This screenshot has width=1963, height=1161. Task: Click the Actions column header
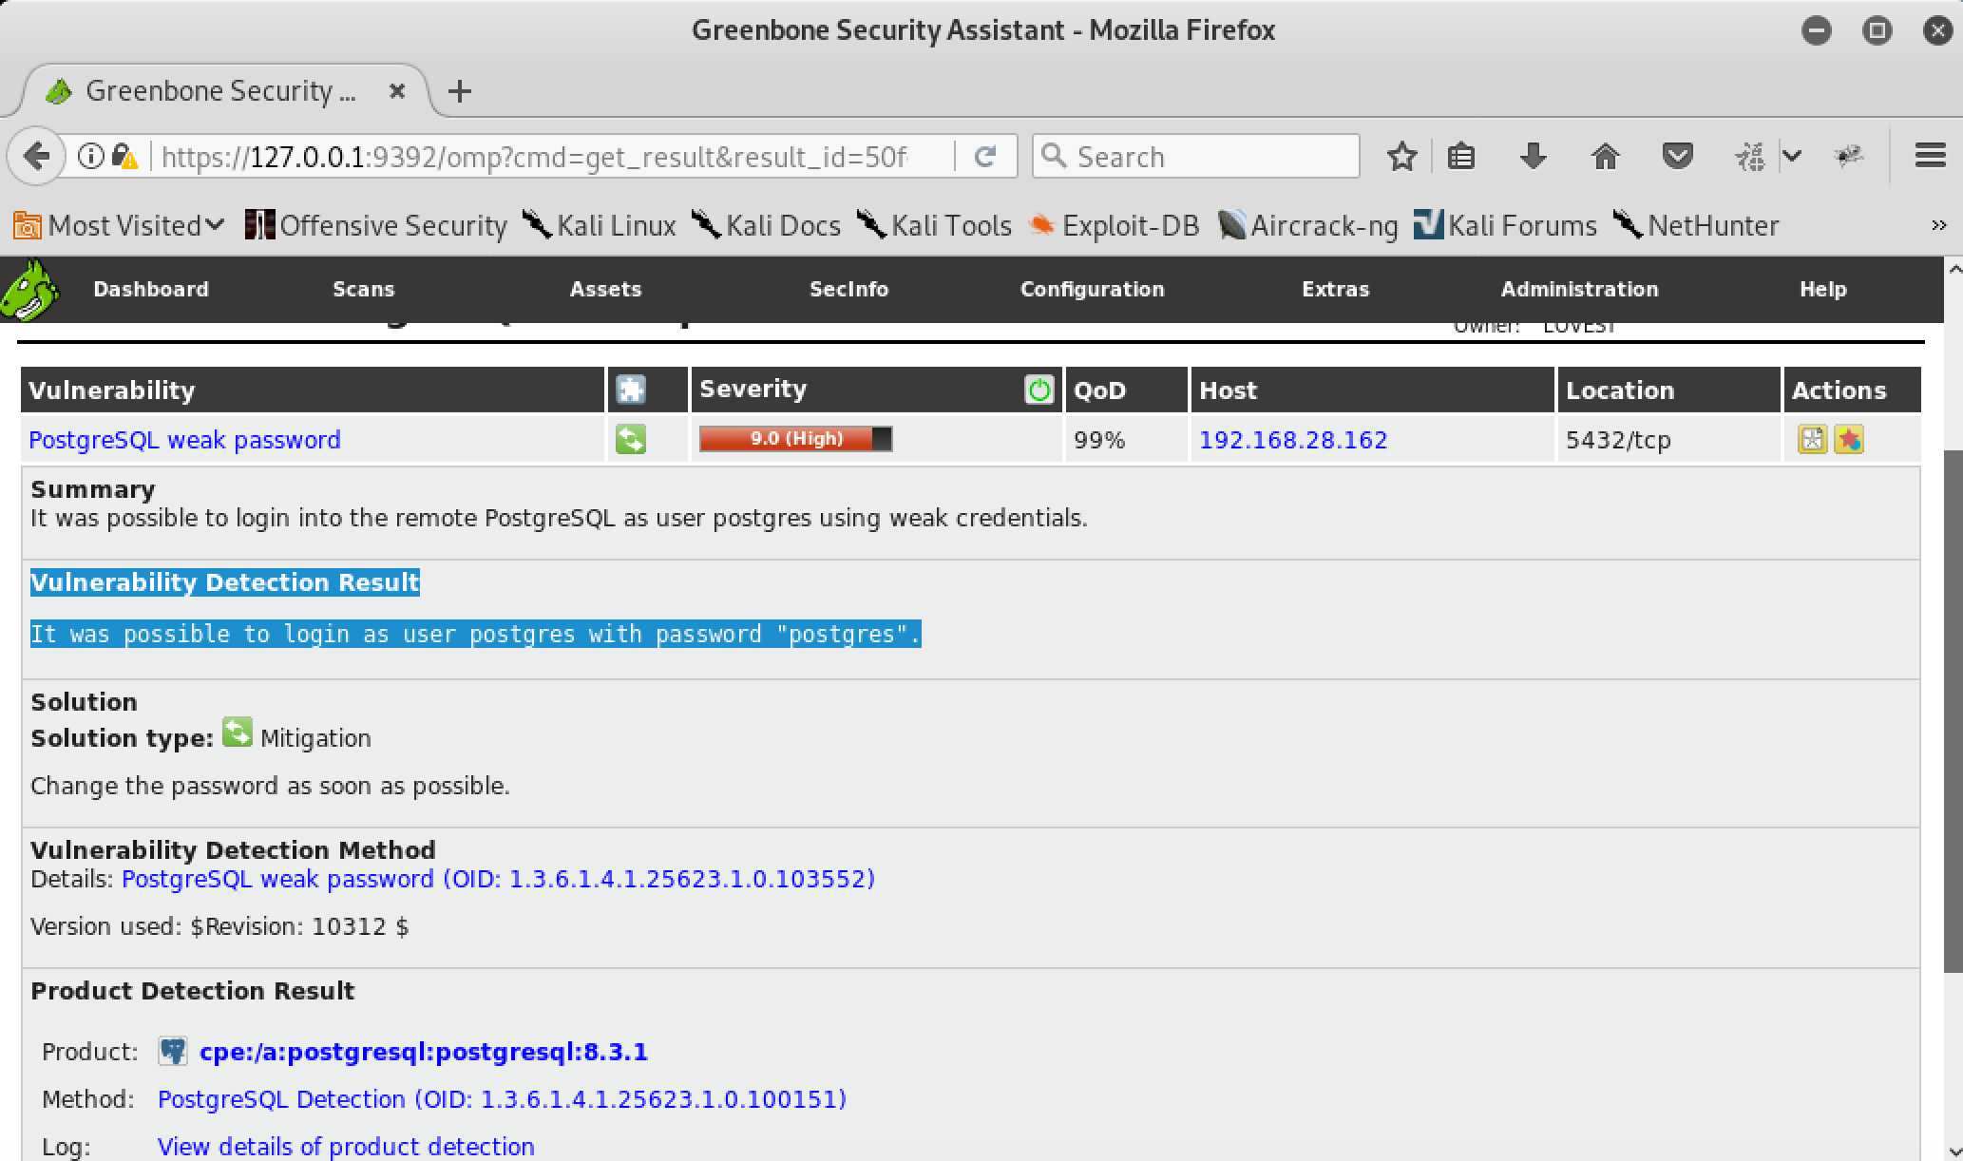click(1839, 390)
